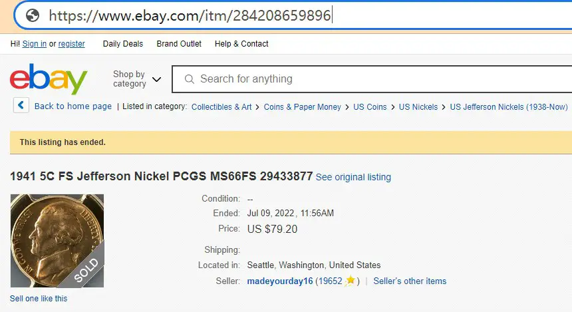Screen dimensions: 572x312
Task: Click the seller's yellow star rating icon
Action: [x=351, y=280]
